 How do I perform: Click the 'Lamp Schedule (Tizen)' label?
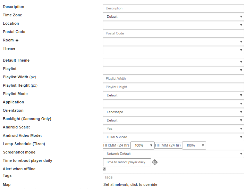[x=24, y=144]
